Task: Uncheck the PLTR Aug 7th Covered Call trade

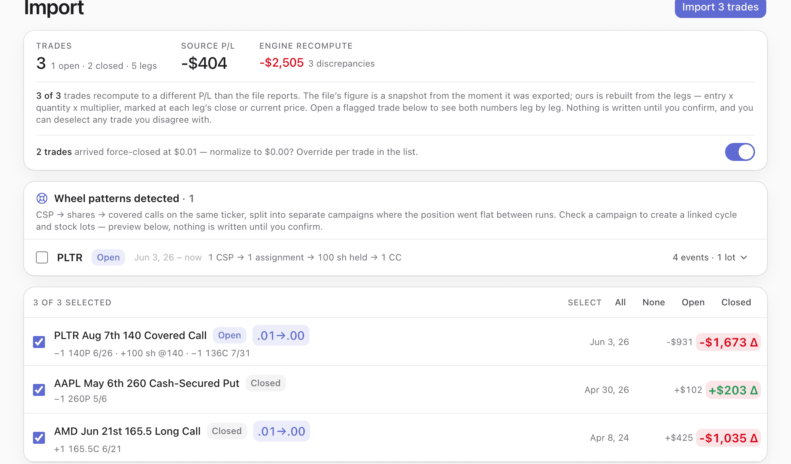Action: [39, 342]
